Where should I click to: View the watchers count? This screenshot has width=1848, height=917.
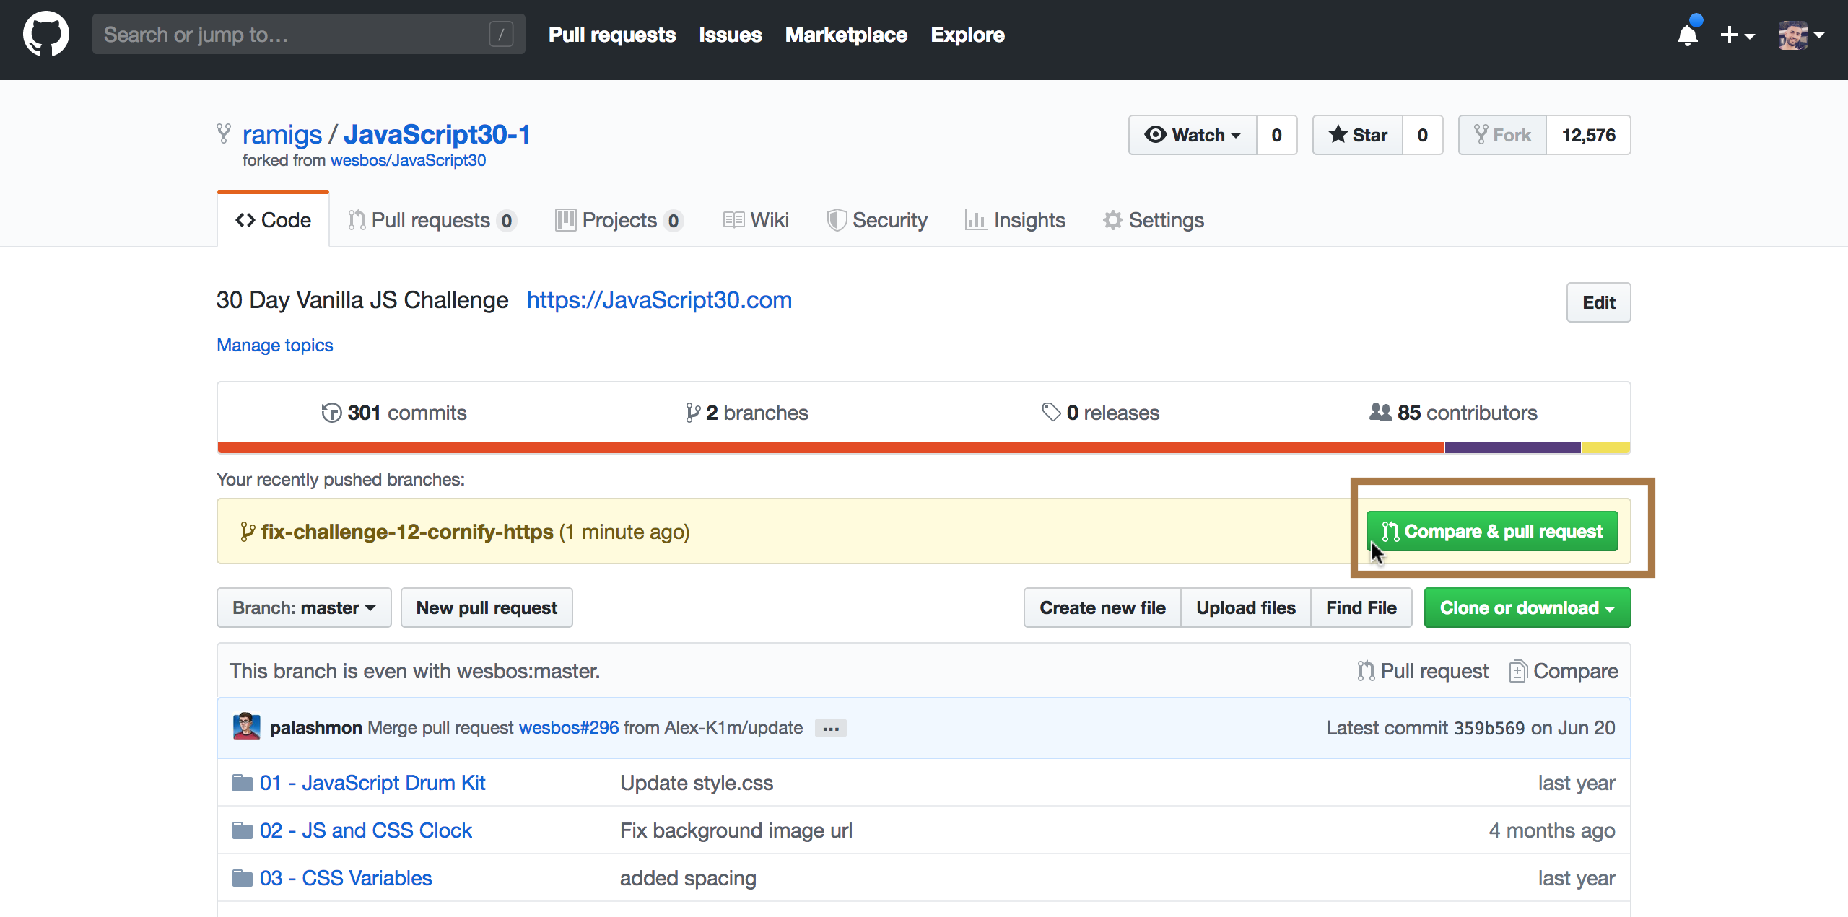point(1276,135)
